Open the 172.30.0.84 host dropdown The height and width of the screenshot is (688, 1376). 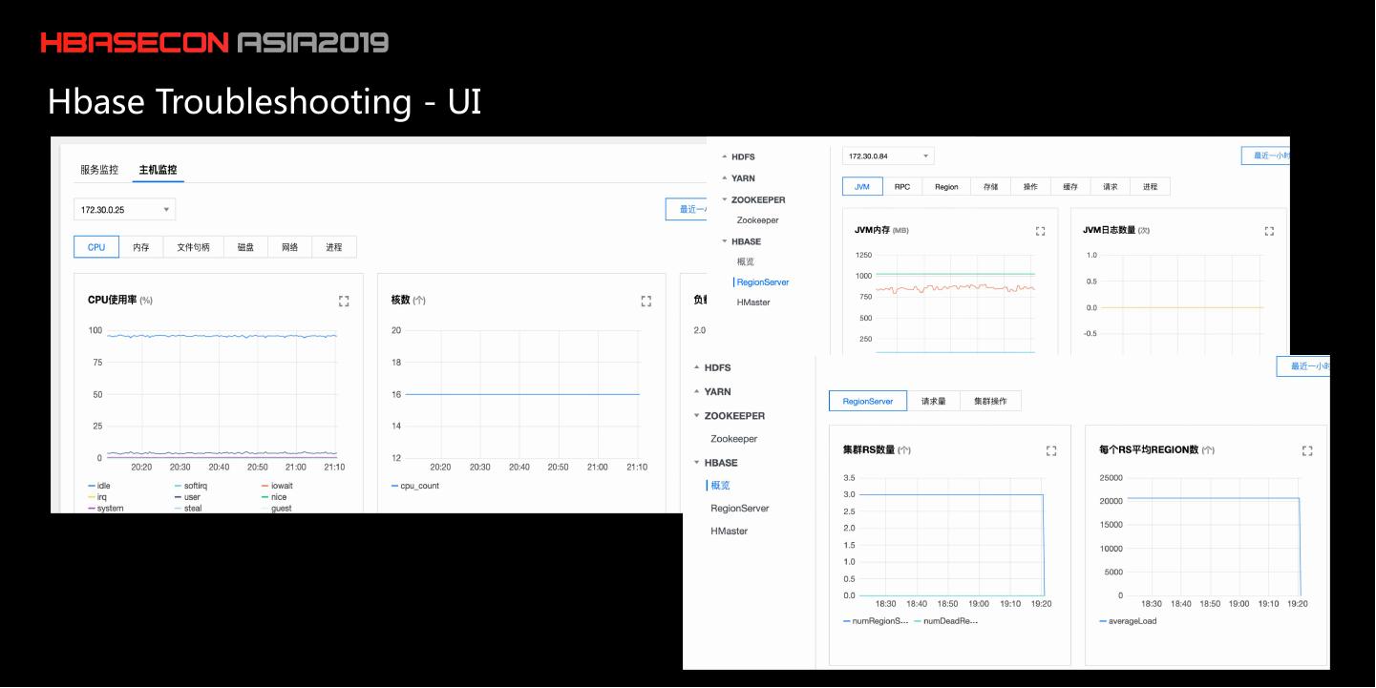pyautogui.click(x=888, y=156)
